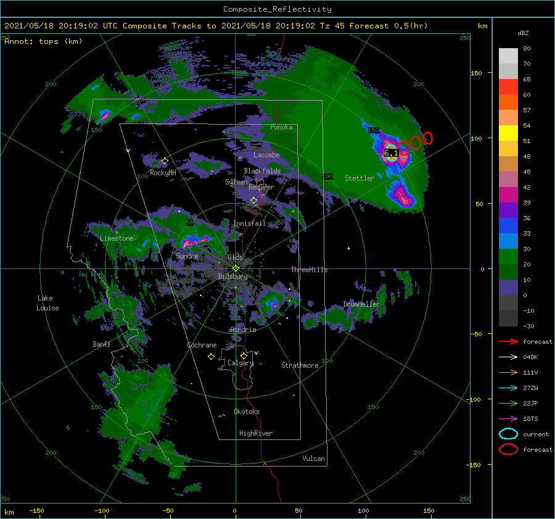Select the green 22JP track arrow
The image size is (555, 519).
pyautogui.click(x=508, y=403)
